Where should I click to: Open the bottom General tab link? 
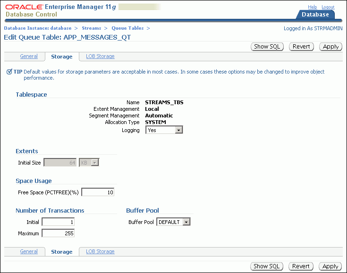pos(29,252)
